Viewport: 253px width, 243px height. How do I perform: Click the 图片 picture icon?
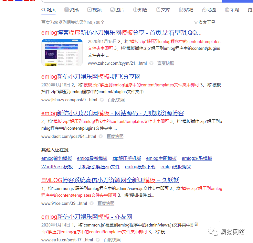pos(112,10)
